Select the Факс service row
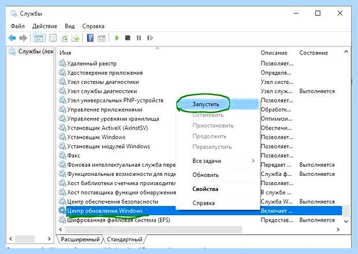 click(x=73, y=156)
